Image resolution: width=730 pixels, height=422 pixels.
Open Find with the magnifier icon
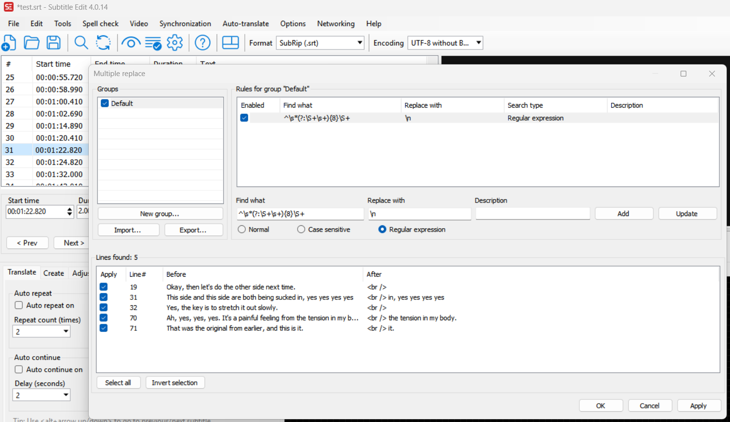click(x=81, y=43)
